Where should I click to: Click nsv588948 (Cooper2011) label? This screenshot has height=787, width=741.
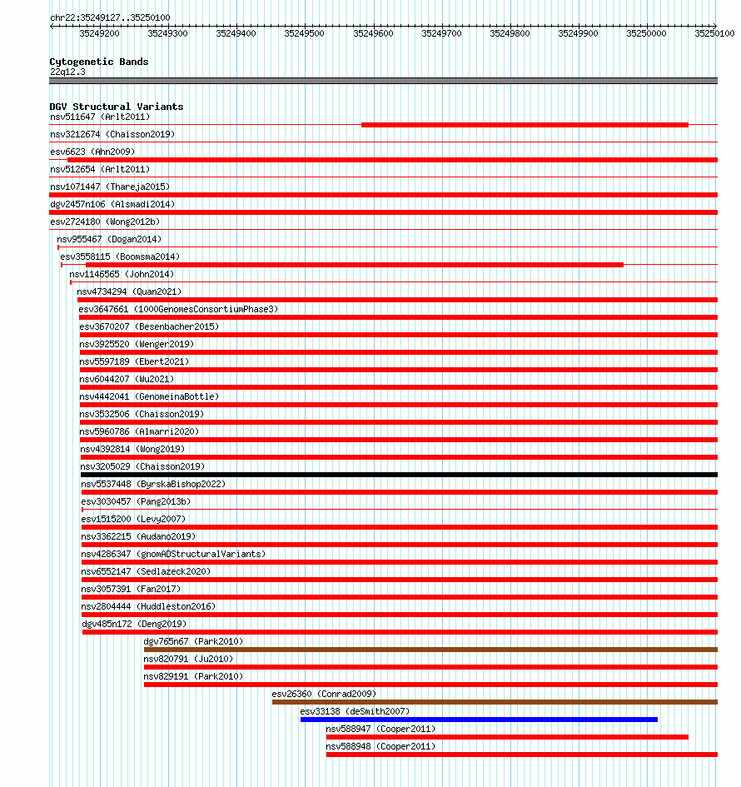pyautogui.click(x=380, y=747)
